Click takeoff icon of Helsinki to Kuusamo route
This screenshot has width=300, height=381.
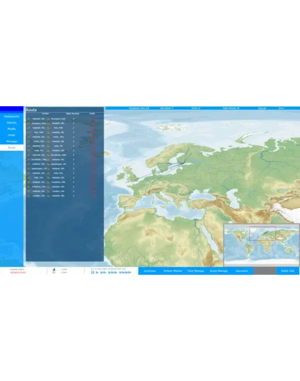pyautogui.click(x=29, y=119)
